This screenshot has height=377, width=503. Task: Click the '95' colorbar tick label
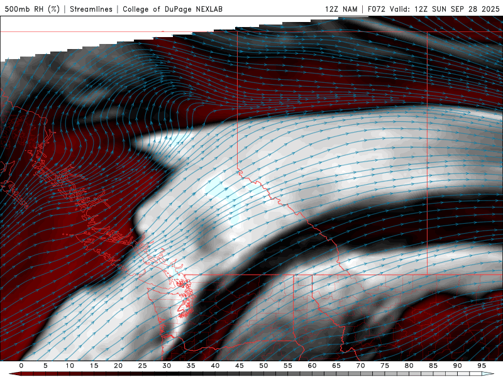point(482,366)
